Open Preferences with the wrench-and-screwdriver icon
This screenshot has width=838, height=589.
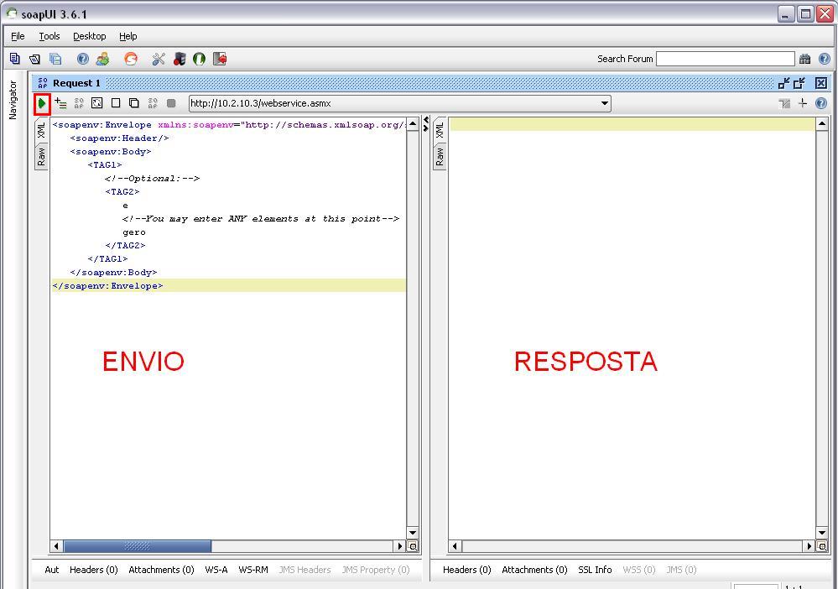159,59
